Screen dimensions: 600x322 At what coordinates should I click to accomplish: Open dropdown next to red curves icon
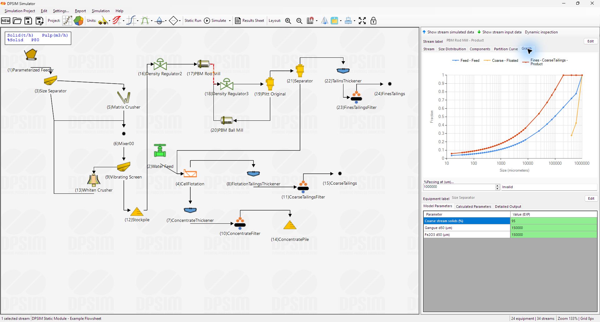coord(123,21)
